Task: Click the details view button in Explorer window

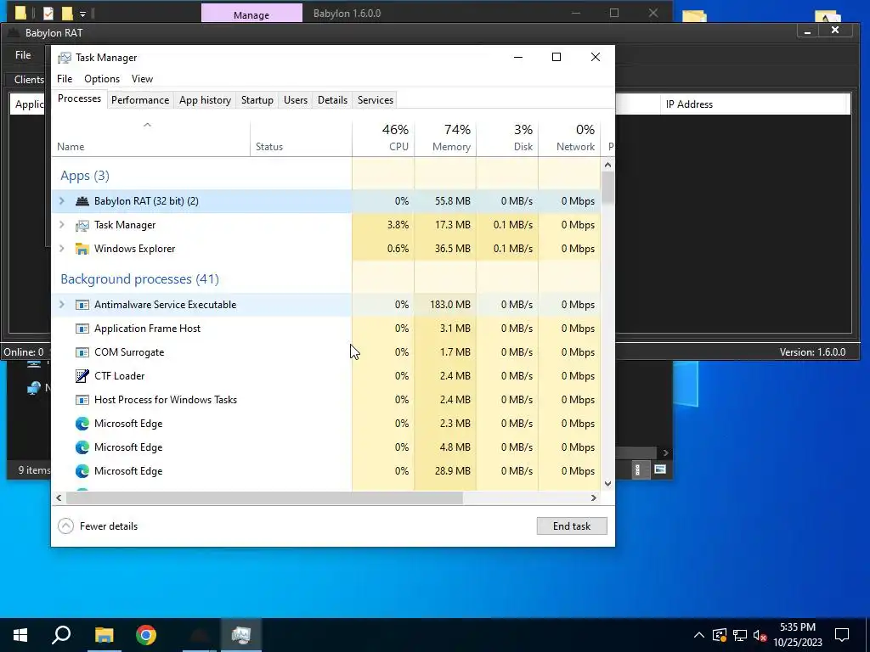Action: pos(637,469)
